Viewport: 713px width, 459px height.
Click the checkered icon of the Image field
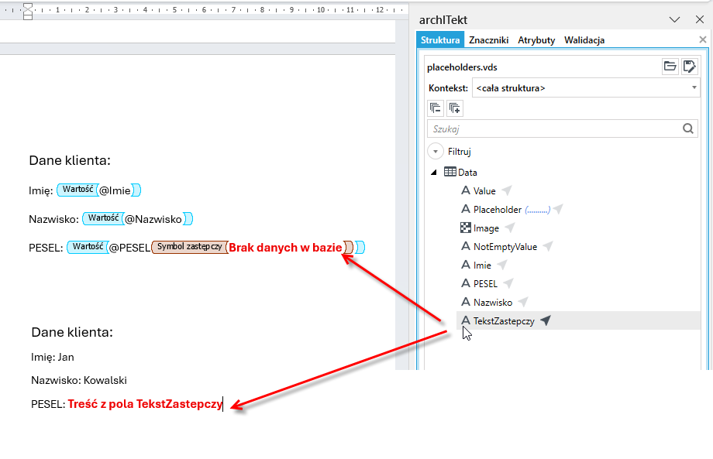tap(466, 228)
